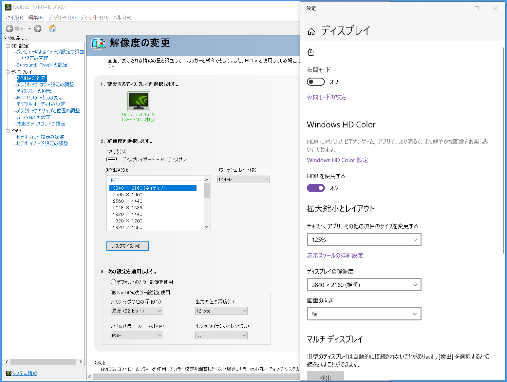Select 2560 × 1600 resolution

(128, 195)
